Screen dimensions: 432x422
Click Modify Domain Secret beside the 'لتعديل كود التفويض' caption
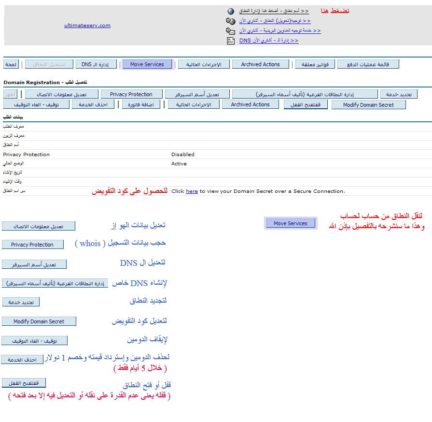(39, 321)
